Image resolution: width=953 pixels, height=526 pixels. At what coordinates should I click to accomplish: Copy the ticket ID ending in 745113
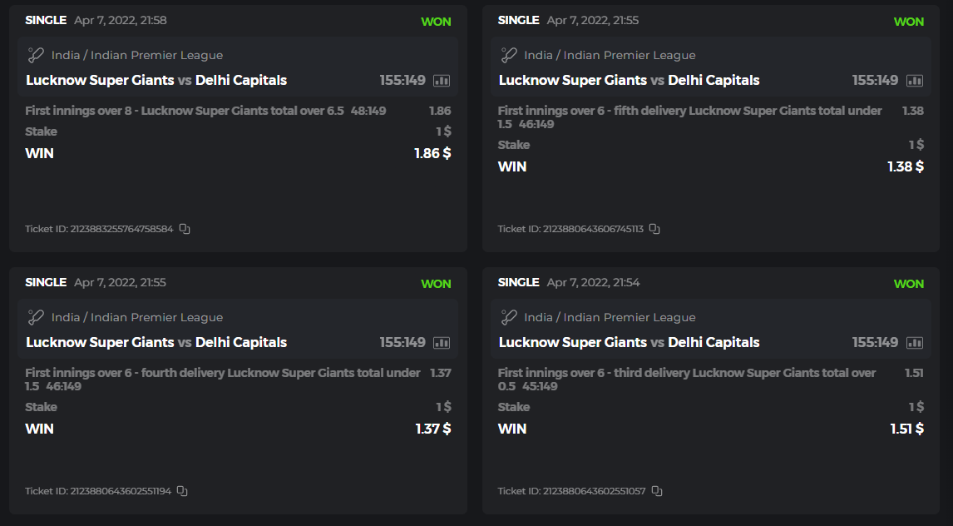pos(654,229)
